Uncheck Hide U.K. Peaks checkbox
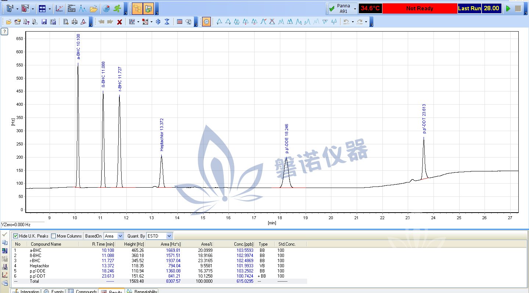 pyautogui.click(x=15, y=236)
